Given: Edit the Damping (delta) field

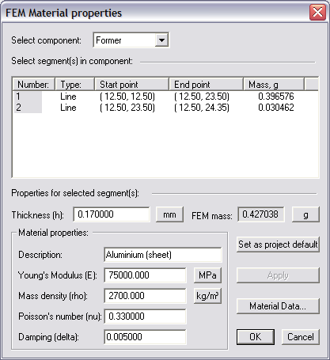Looking at the screenshot, I should click(x=145, y=337).
